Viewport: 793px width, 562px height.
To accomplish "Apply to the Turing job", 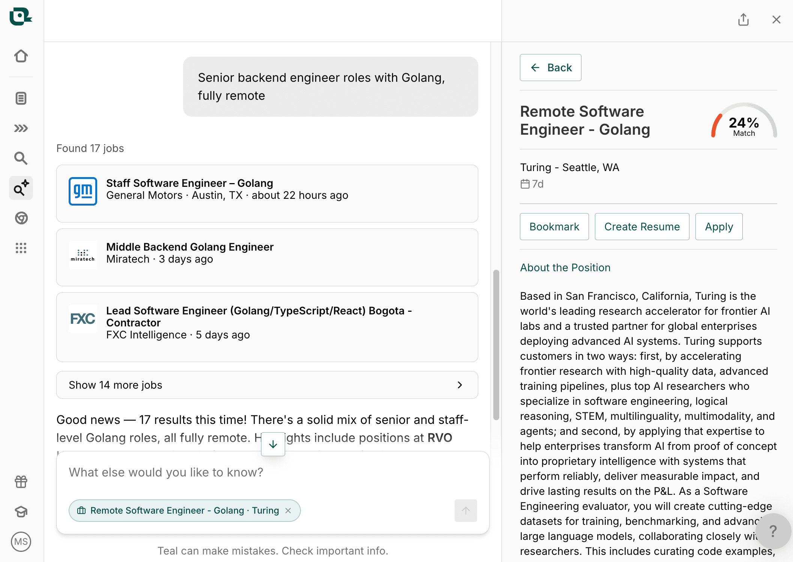I will pyautogui.click(x=719, y=227).
